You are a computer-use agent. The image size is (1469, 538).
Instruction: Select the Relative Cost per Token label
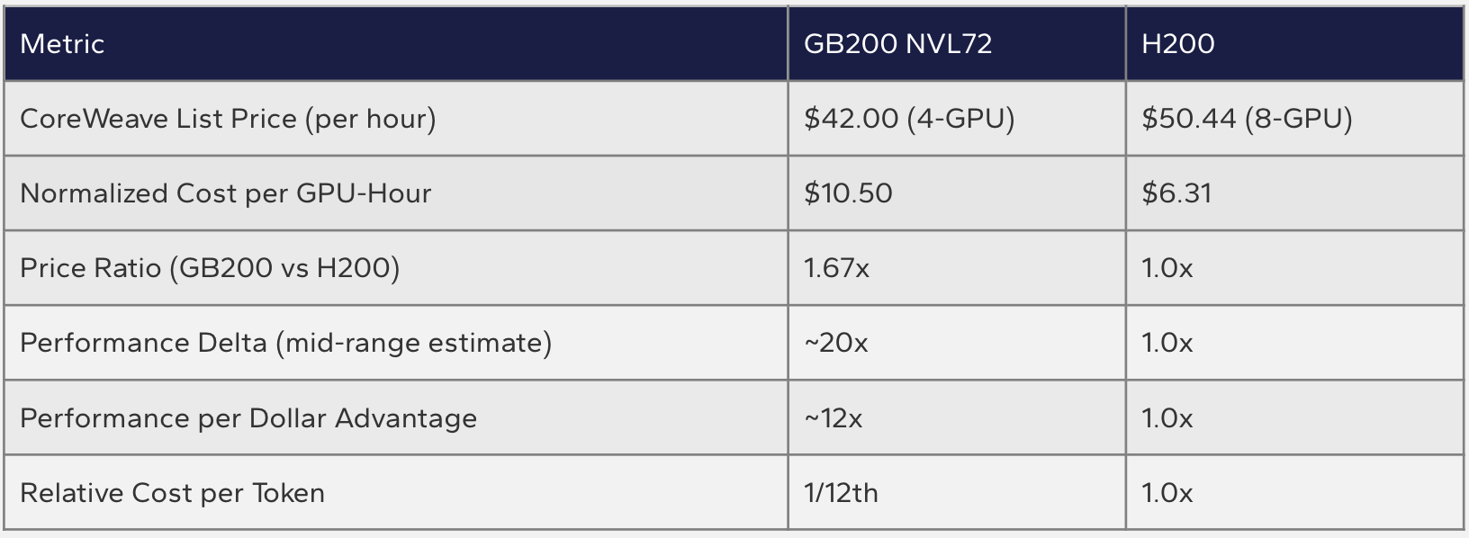pos(172,493)
